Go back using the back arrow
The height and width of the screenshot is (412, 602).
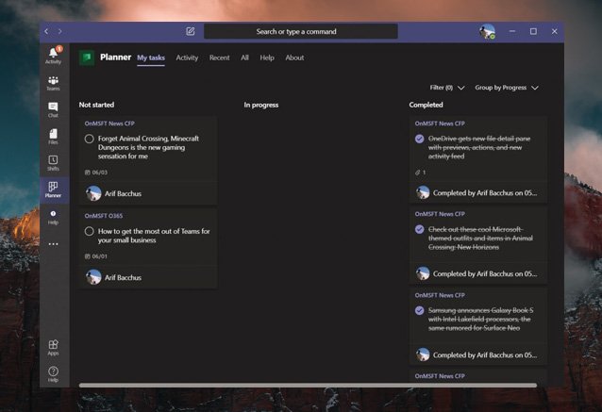click(x=47, y=31)
